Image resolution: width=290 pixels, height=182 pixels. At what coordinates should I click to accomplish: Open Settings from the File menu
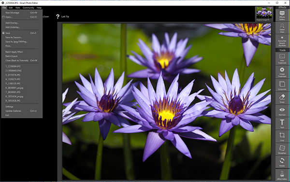pyautogui.click(x=22, y=107)
